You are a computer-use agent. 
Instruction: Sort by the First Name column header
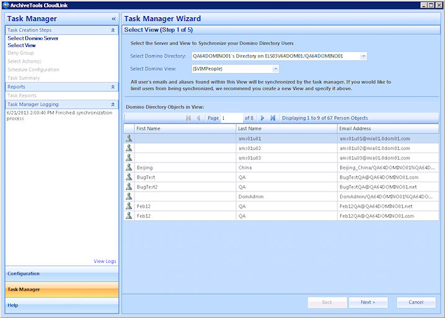coord(185,128)
